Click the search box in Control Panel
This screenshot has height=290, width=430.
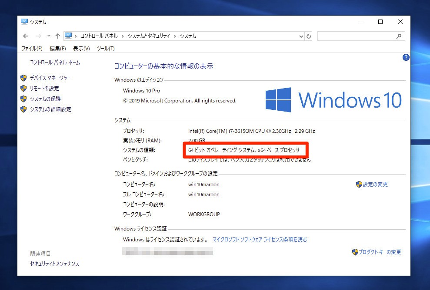click(361, 36)
